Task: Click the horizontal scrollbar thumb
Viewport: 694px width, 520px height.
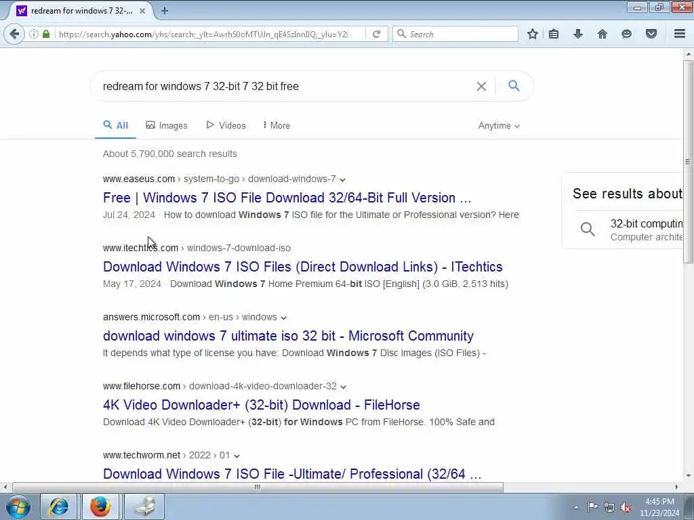Action: (x=258, y=487)
